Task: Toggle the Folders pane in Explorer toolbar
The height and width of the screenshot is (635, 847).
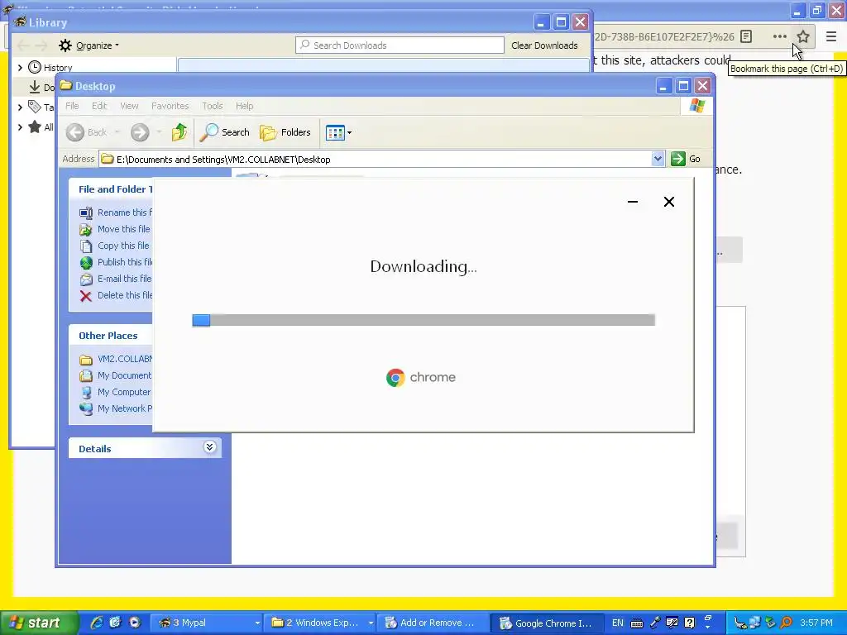Action: [285, 132]
